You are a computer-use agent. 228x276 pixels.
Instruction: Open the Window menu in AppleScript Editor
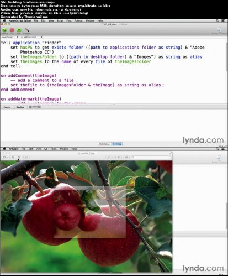90,20
